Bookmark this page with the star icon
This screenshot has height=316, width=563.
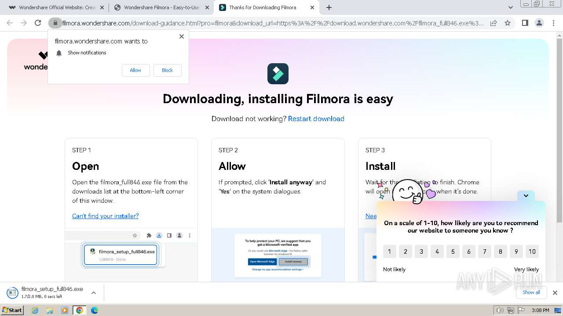(508, 23)
